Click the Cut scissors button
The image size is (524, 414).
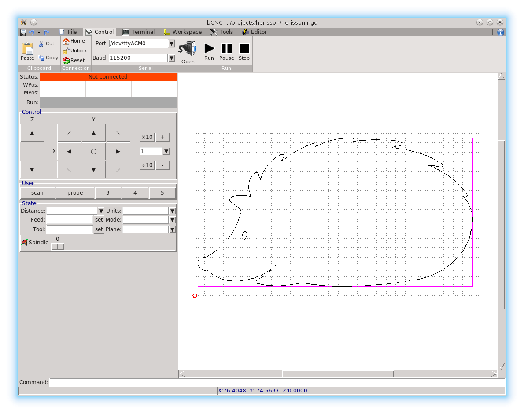[x=46, y=44]
